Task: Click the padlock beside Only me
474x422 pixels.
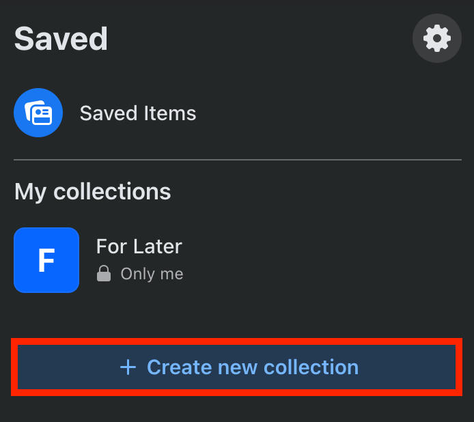Action: (104, 275)
